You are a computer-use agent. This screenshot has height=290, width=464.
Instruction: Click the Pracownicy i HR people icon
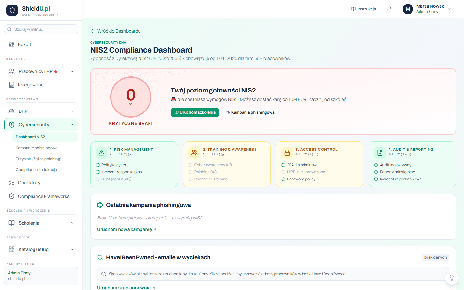(x=12, y=71)
